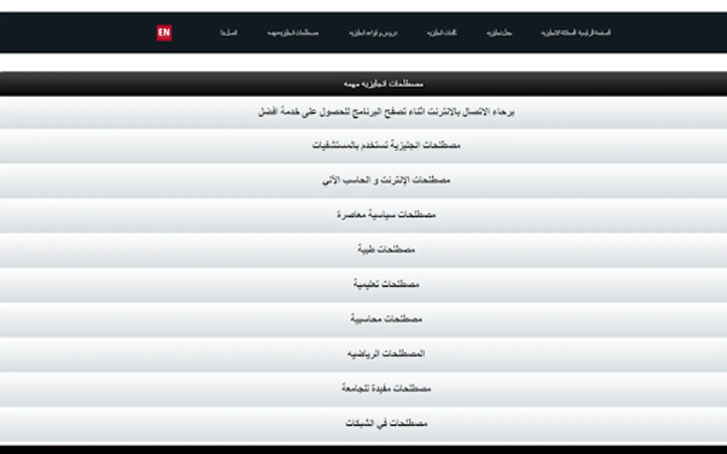Select مصطلحات في الشبكات list item
Screen dimensions: 727x454
click(363, 424)
